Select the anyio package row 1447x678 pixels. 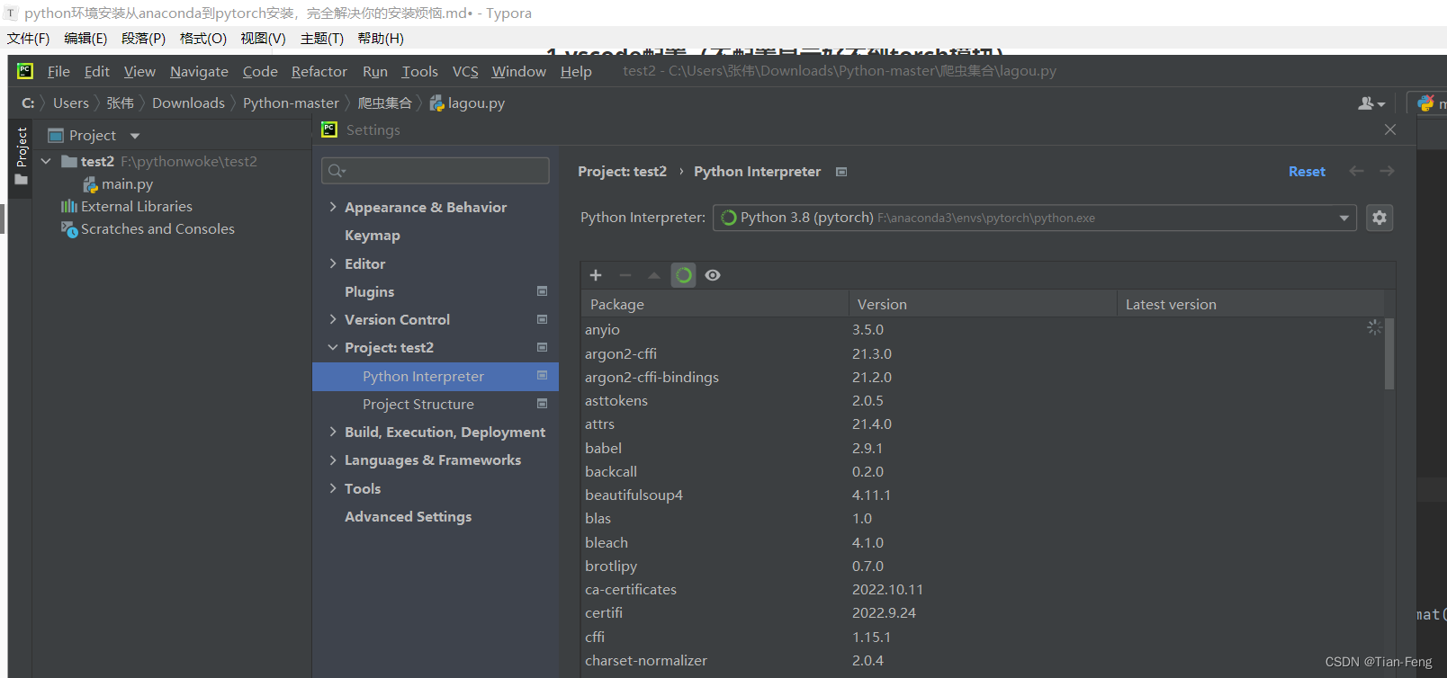983,329
